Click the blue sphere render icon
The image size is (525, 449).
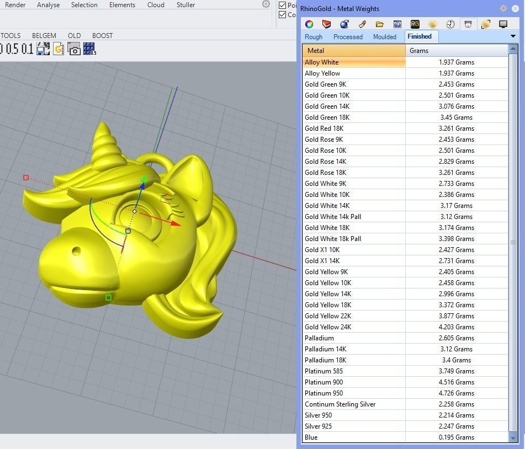click(344, 24)
